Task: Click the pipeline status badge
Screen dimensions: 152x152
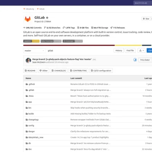Action: [31, 41]
